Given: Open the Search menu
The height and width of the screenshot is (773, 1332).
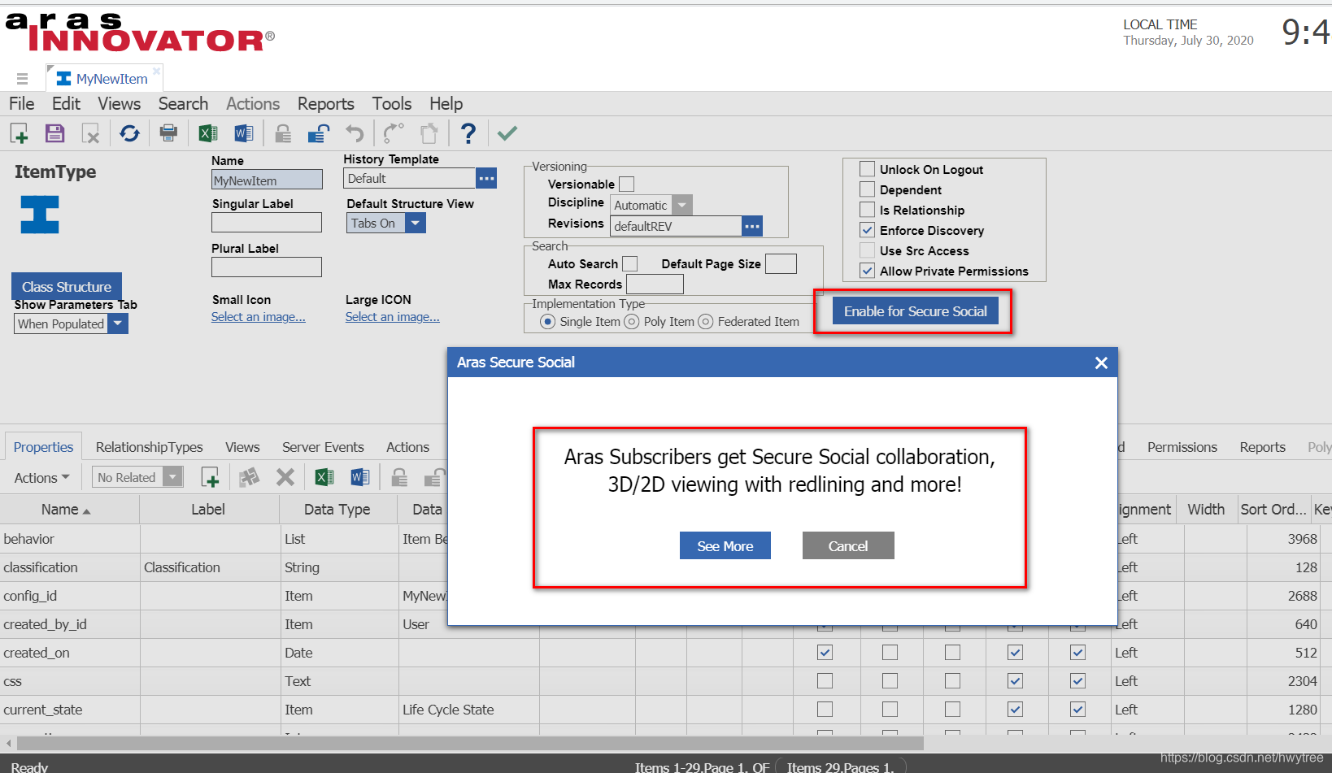Looking at the screenshot, I should (183, 104).
